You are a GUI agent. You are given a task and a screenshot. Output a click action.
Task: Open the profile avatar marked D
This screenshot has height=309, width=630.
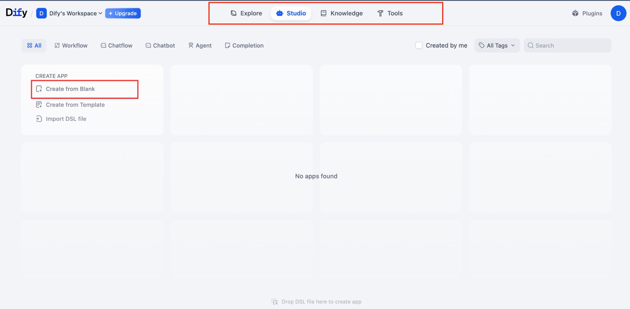pos(618,13)
